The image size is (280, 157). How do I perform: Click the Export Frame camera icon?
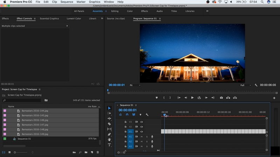tap(221, 98)
